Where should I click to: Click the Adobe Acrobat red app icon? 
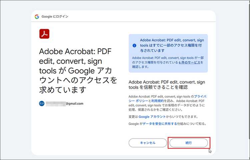[x=44, y=34]
